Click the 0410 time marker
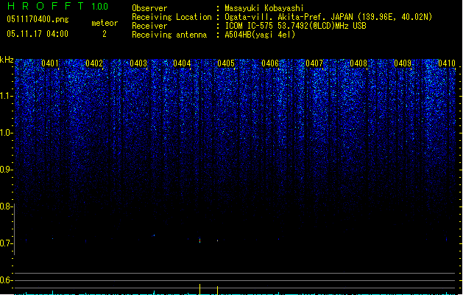The height and width of the screenshot is (295, 463). coord(447,63)
